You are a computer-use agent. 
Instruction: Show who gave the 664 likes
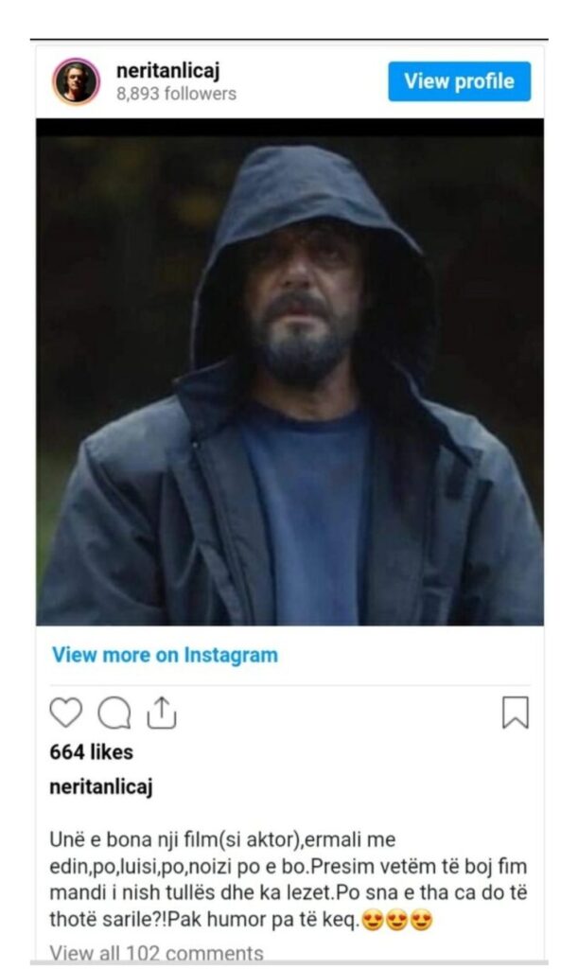click(x=92, y=752)
